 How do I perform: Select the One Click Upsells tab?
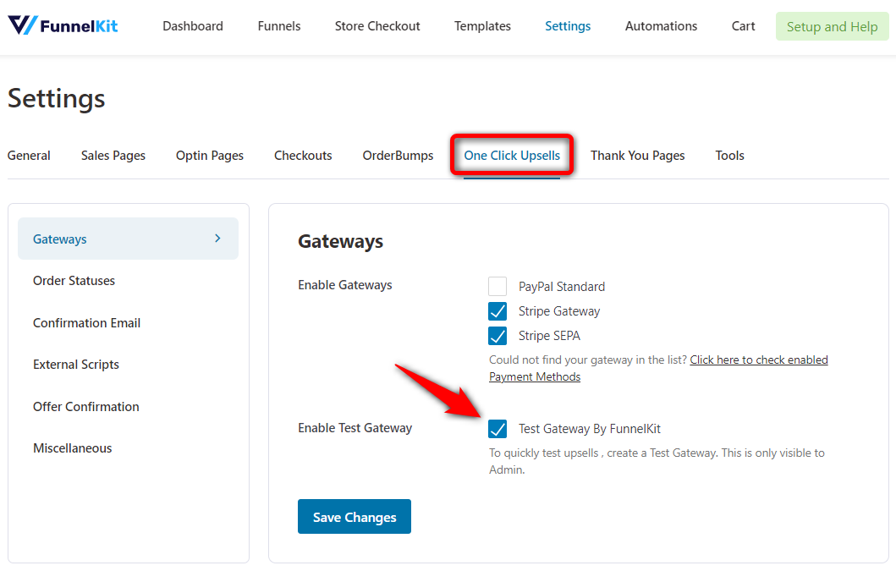click(x=511, y=156)
